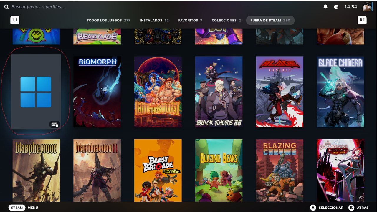The width and height of the screenshot is (377, 212).
Task: Open the notifications bell
Action: coord(325,7)
